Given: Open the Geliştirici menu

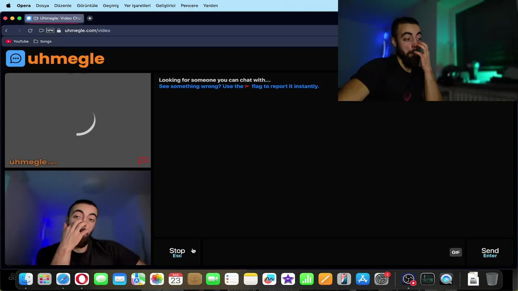Looking at the screenshot, I should tap(166, 6).
